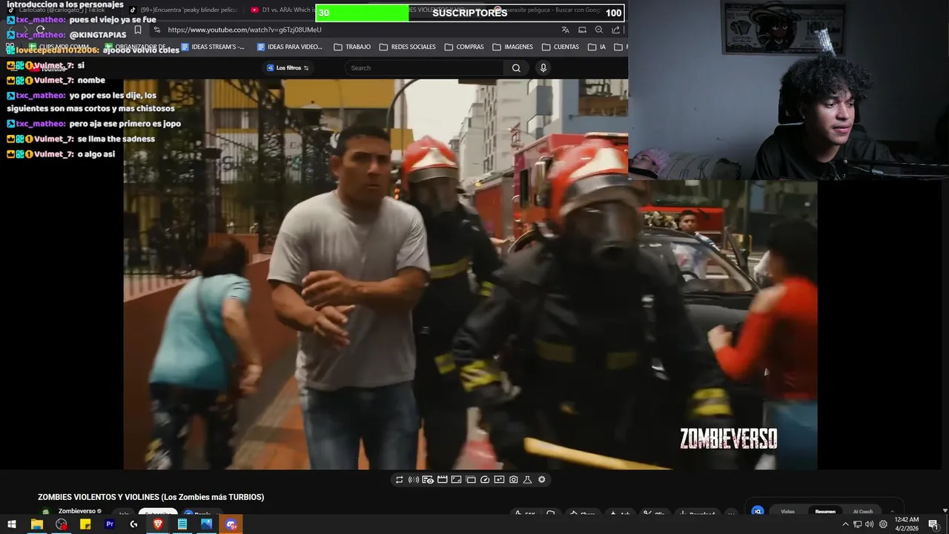Click the playback speed gauge icon
Image resolution: width=949 pixels, height=534 pixels.
click(x=485, y=480)
